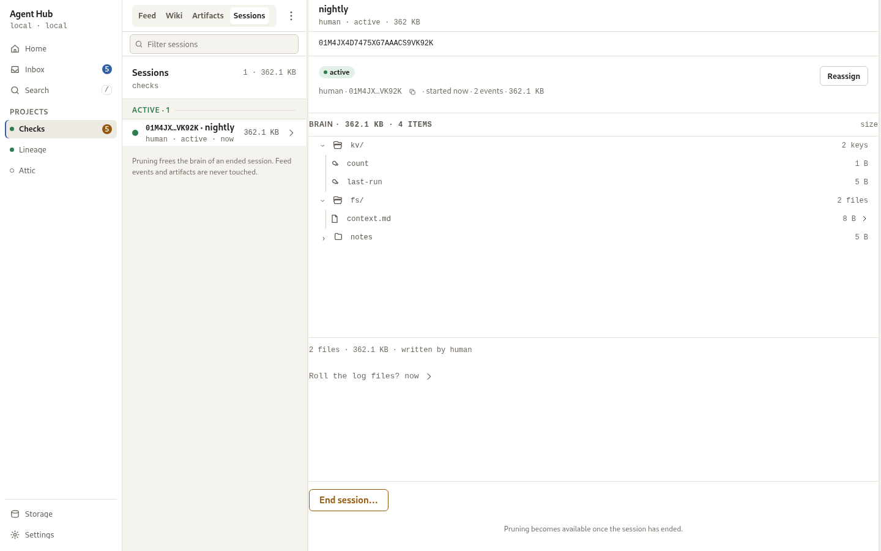The height and width of the screenshot is (551, 881).
Task: Click the Search magnifier icon in sidebar
Action: (x=15, y=91)
